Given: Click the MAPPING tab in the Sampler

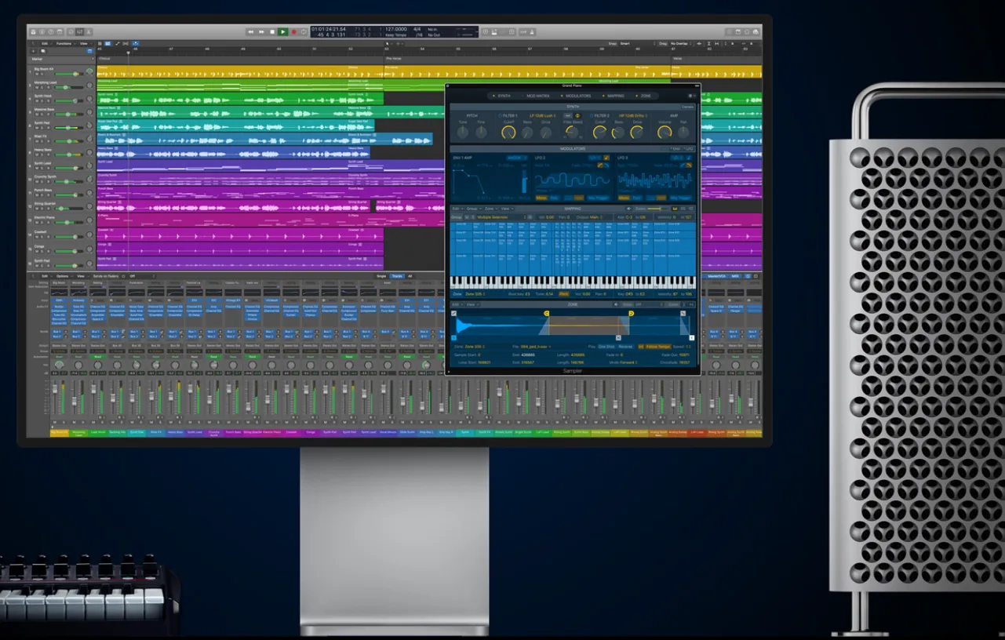Looking at the screenshot, I should [x=614, y=96].
